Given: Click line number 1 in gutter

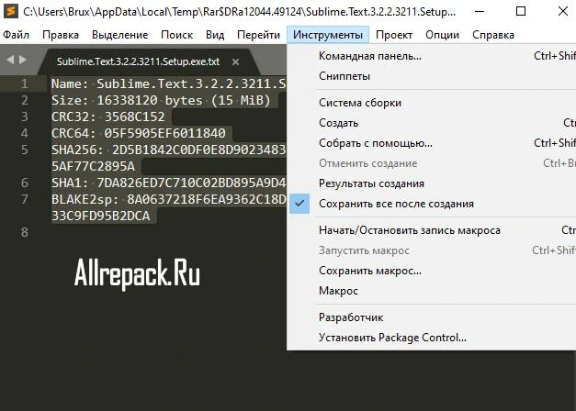Looking at the screenshot, I should tap(24, 83).
